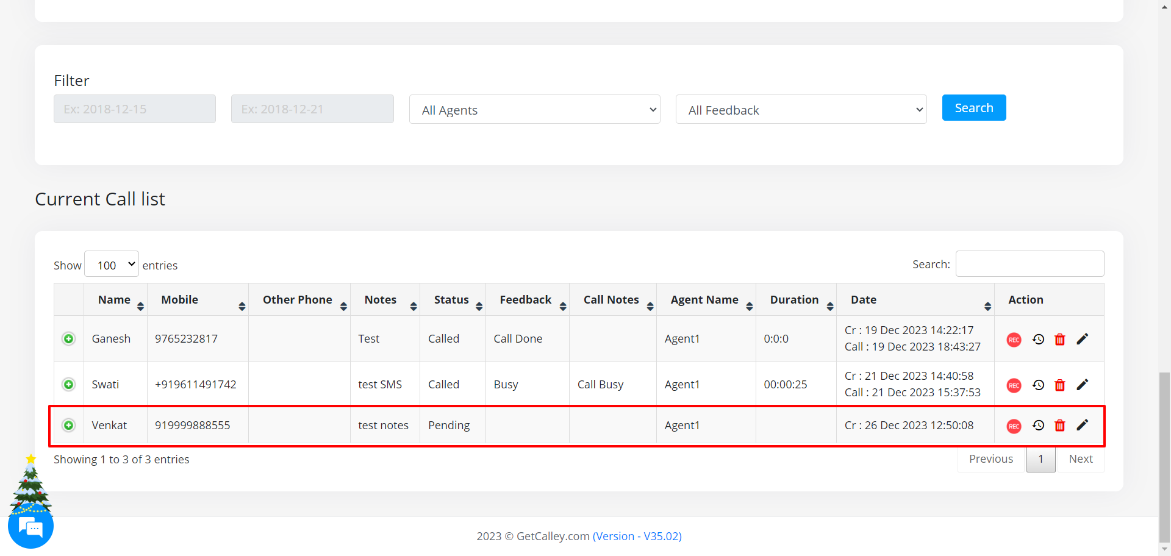This screenshot has width=1171, height=556.
Task: Open the All Agents dropdown filter
Action: pos(534,110)
